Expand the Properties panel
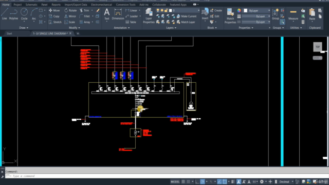The image size is (329, 185). click(x=246, y=28)
